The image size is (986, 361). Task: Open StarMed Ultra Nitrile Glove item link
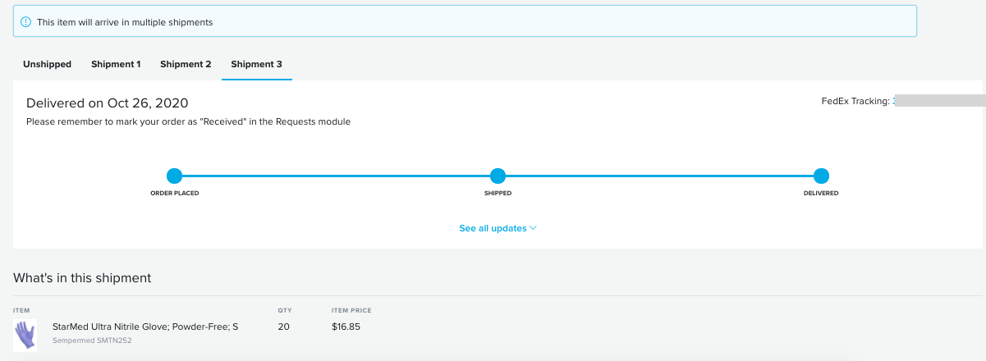[145, 327]
